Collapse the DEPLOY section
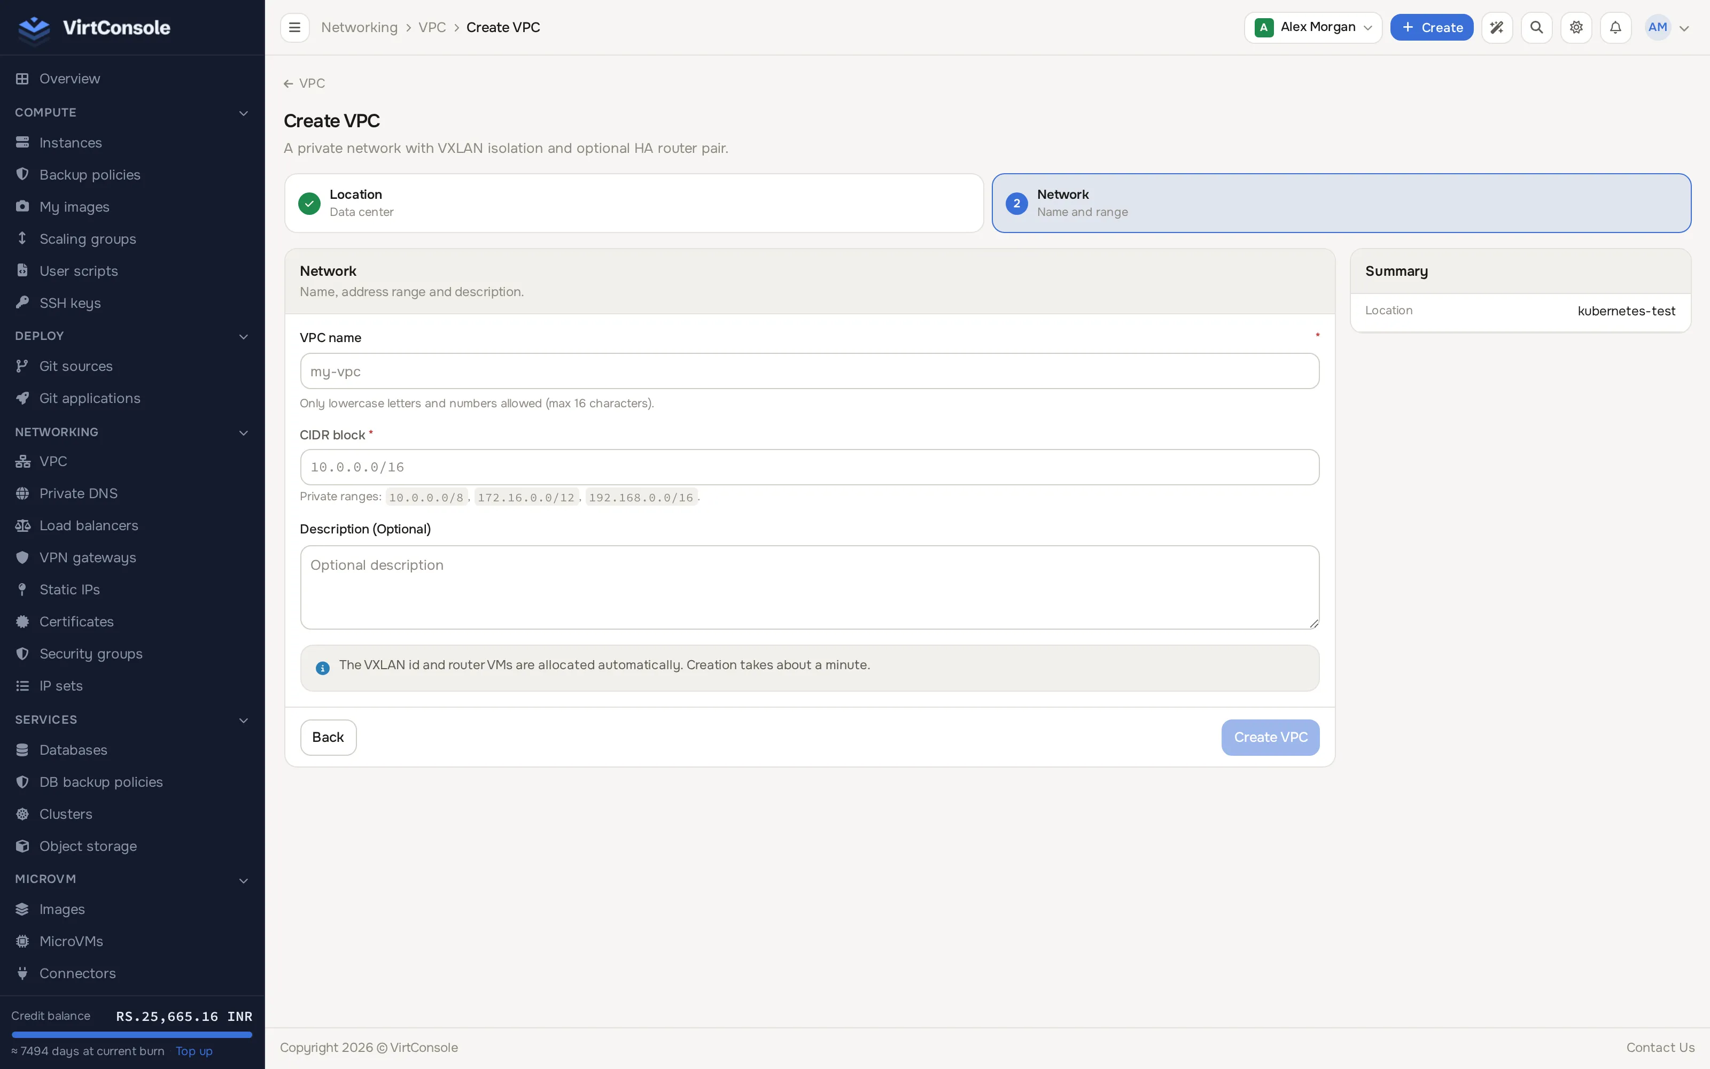The height and width of the screenshot is (1069, 1710). [132, 336]
